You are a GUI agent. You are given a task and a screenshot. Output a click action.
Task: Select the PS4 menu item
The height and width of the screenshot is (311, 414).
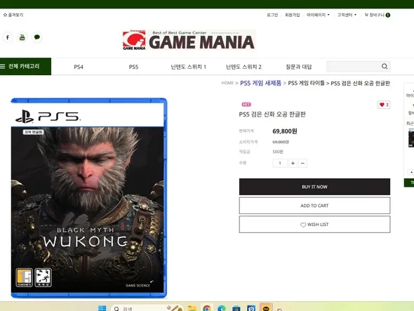79,67
